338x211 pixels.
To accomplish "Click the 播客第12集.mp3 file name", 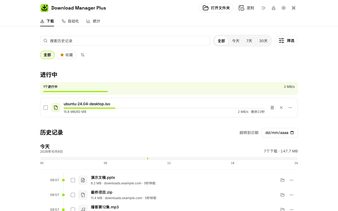I will pos(105,207).
